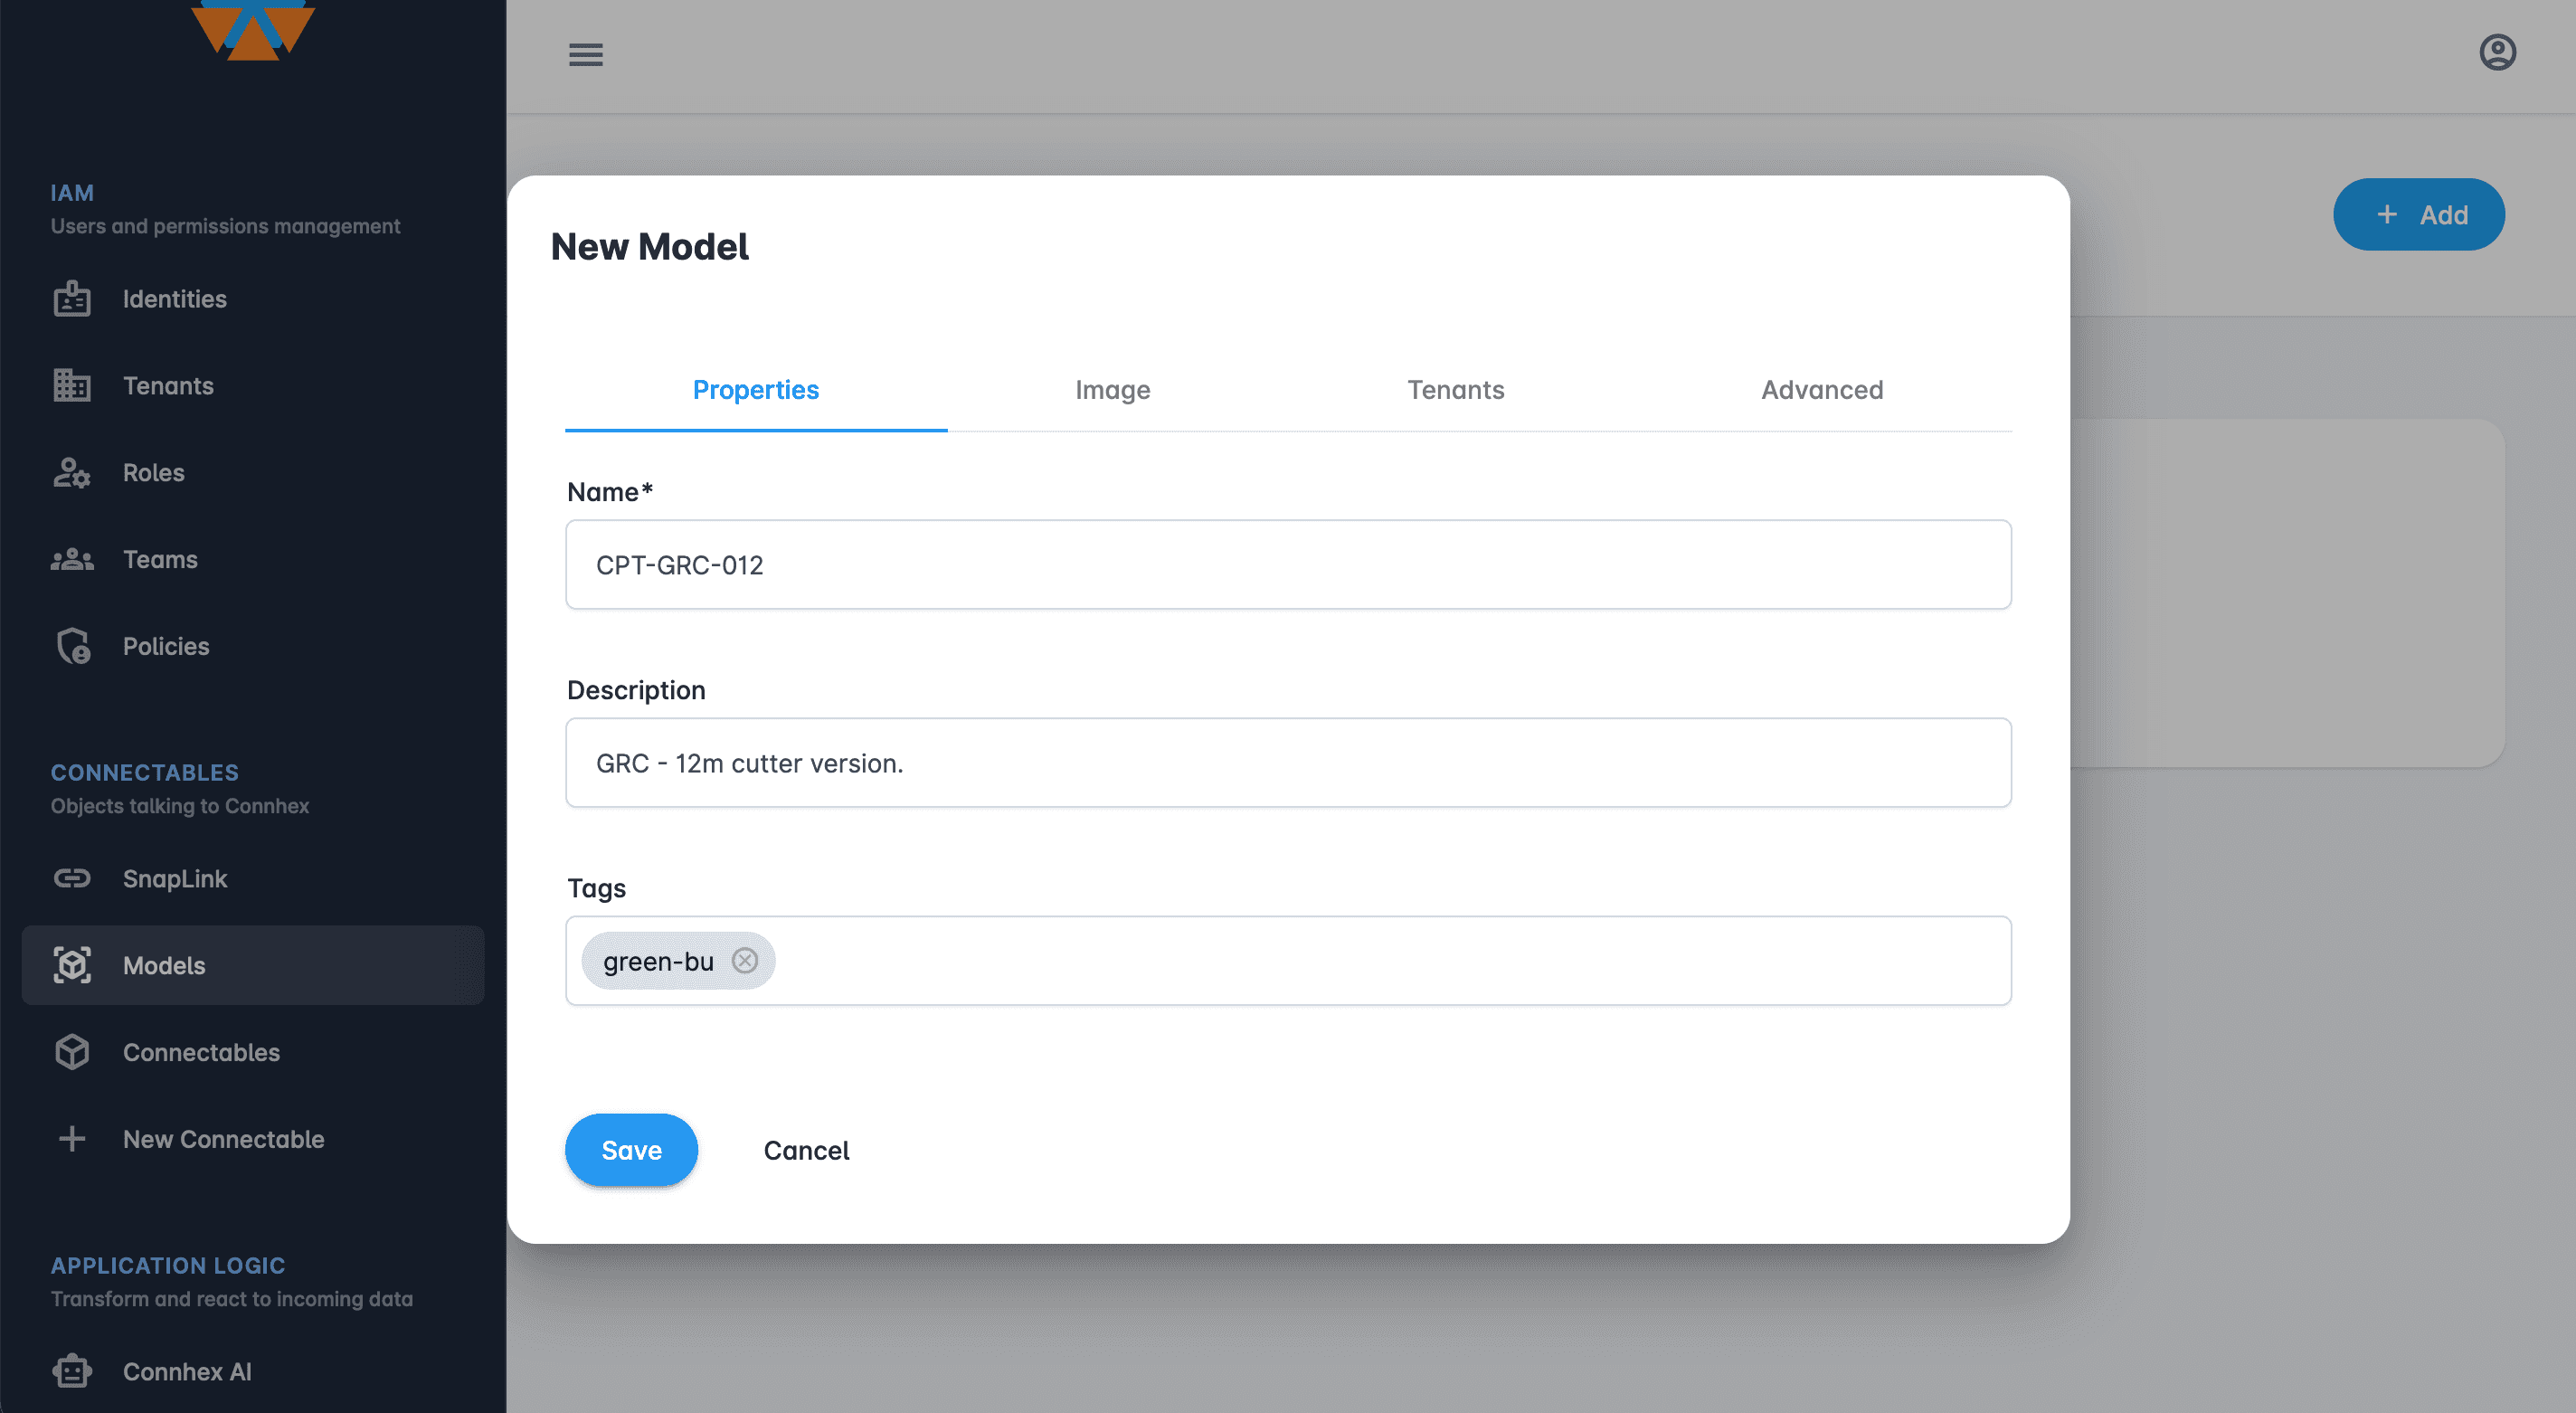Viewport: 2576px width, 1413px height.
Task: Click 'Objects talking to Connhex' text
Action: point(180,806)
